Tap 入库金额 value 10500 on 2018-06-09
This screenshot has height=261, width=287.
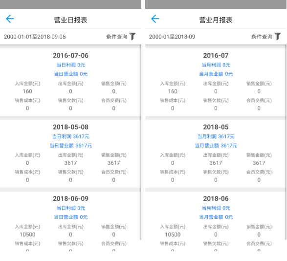click(x=27, y=235)
